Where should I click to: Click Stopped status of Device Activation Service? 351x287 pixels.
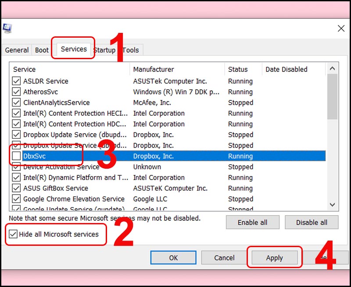240,167
